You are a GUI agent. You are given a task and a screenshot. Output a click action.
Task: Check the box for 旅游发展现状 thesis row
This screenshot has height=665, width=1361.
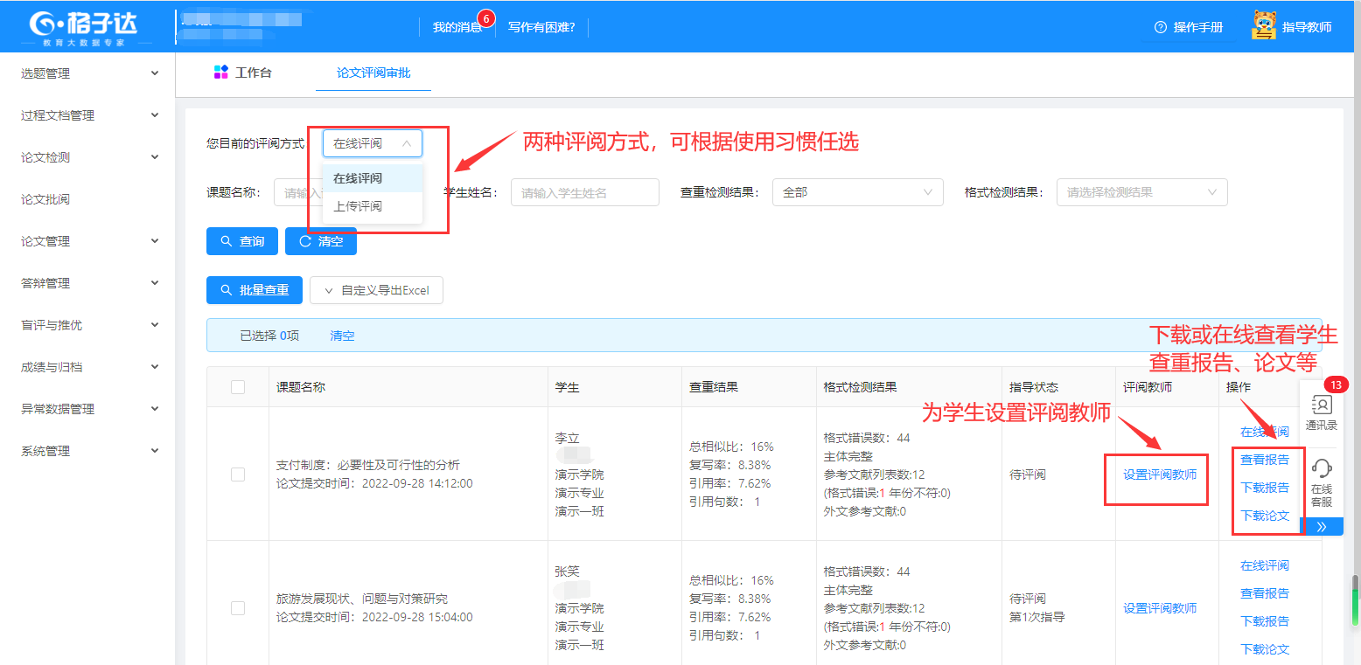[x=238, y=608]
